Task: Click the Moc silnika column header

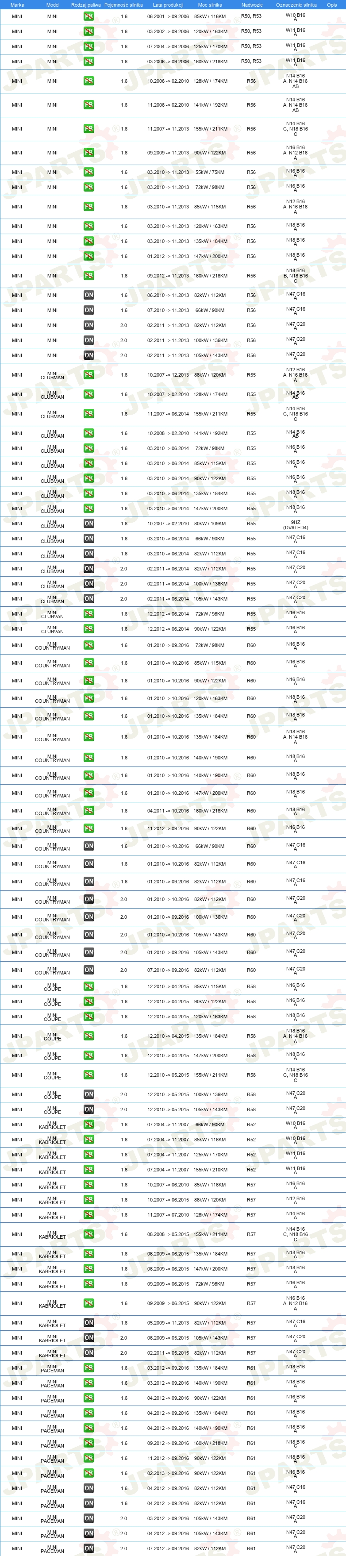Action: coord(210,5)
